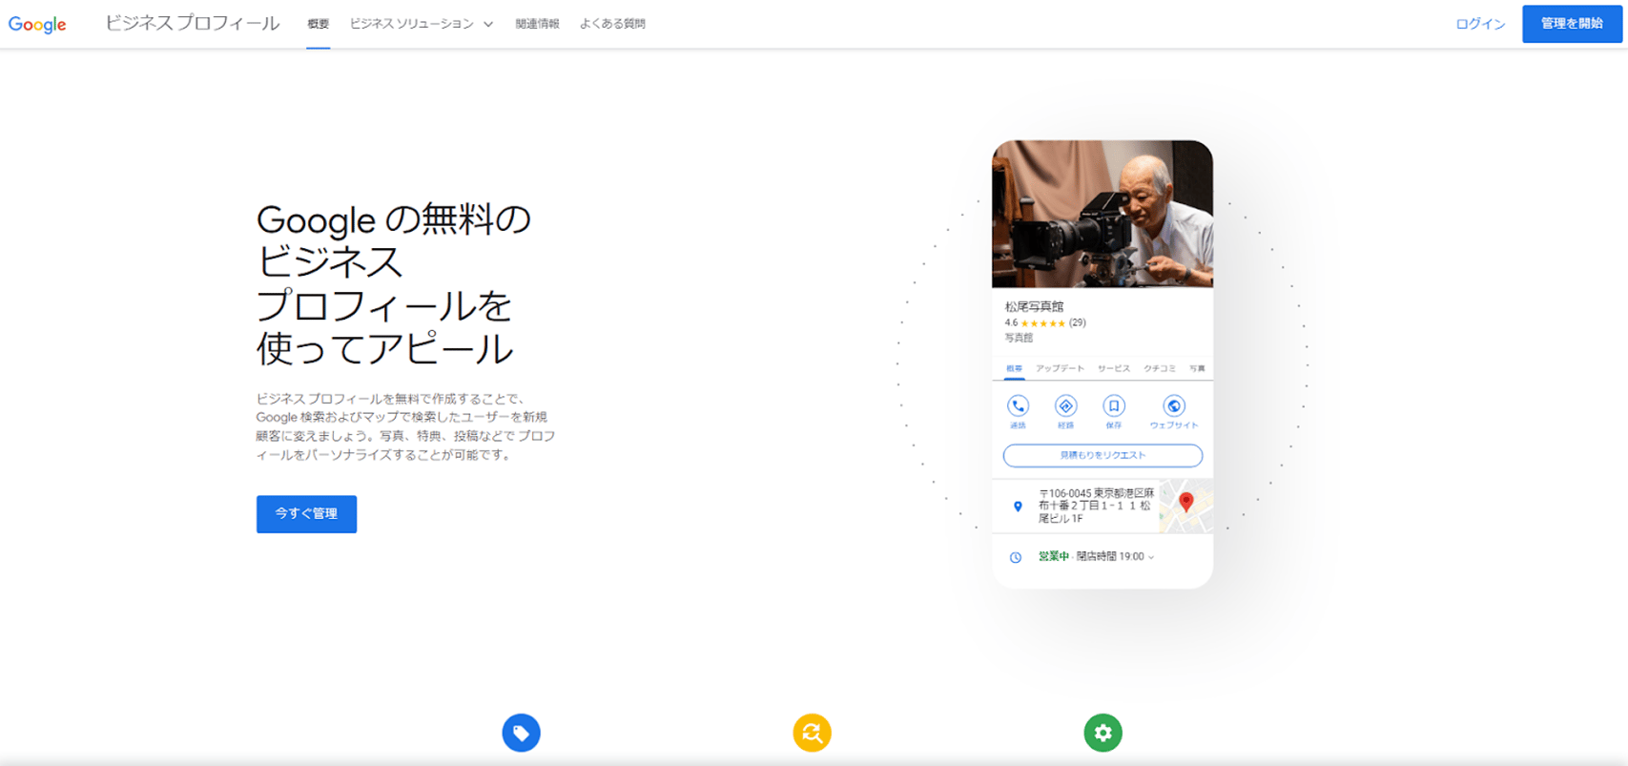Screen dimensions: 1628x766
Task: Click the blue tag icon
Action: 521,733
